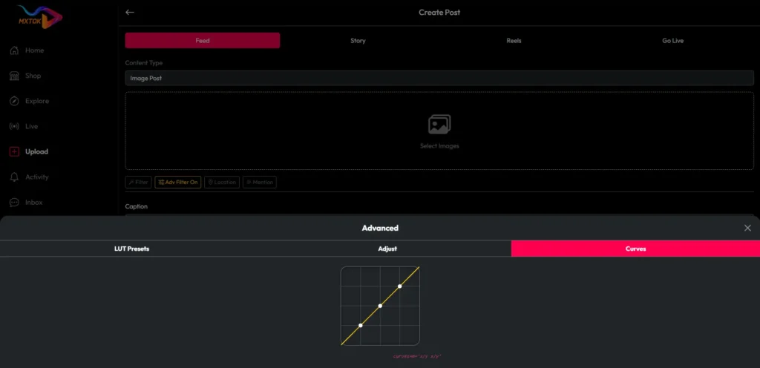Click the Caption label
The width and height of the screenshot is (760, 368).
click(137, 206)
